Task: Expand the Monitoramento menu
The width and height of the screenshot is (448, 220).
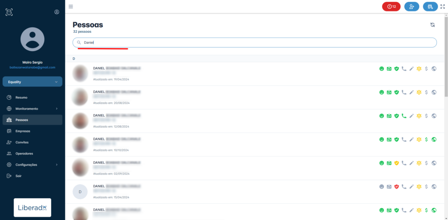Action: (32, 108)
